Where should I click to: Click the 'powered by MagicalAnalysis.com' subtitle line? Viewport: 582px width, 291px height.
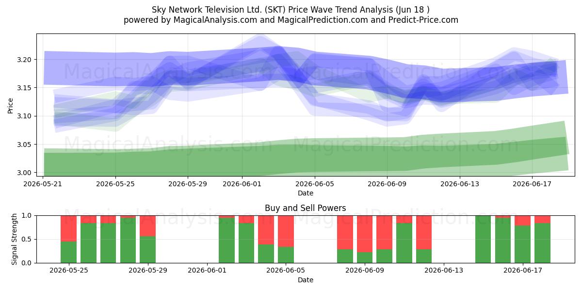click(291, 20)
